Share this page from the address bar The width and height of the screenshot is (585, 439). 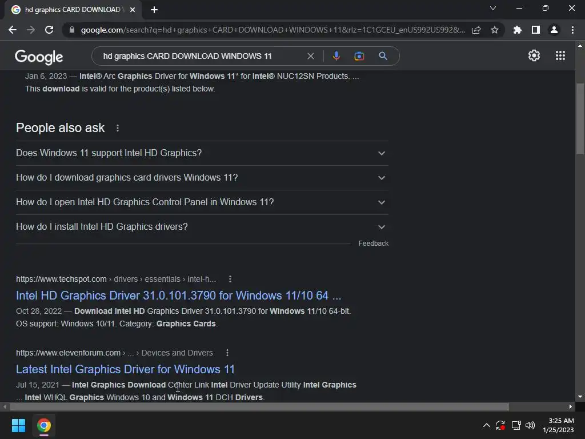[x=476, y=30]
